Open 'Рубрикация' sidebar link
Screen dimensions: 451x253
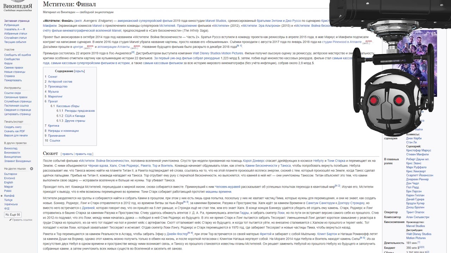pos(12,25)
